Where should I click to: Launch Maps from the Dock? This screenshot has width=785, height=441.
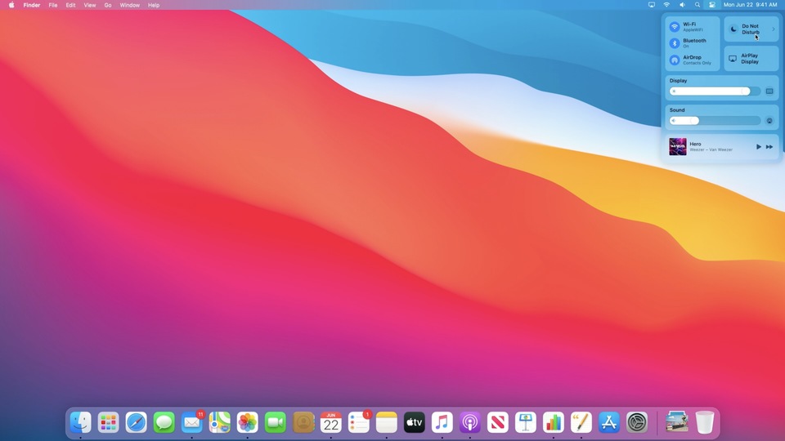[x=220, y=422]
